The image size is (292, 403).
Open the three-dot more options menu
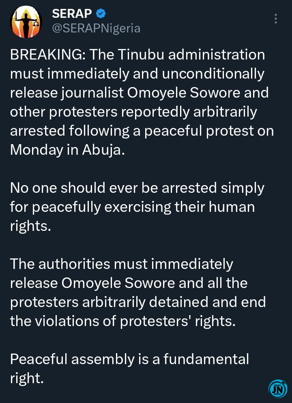pyautogui.click(x=276, y=19)
